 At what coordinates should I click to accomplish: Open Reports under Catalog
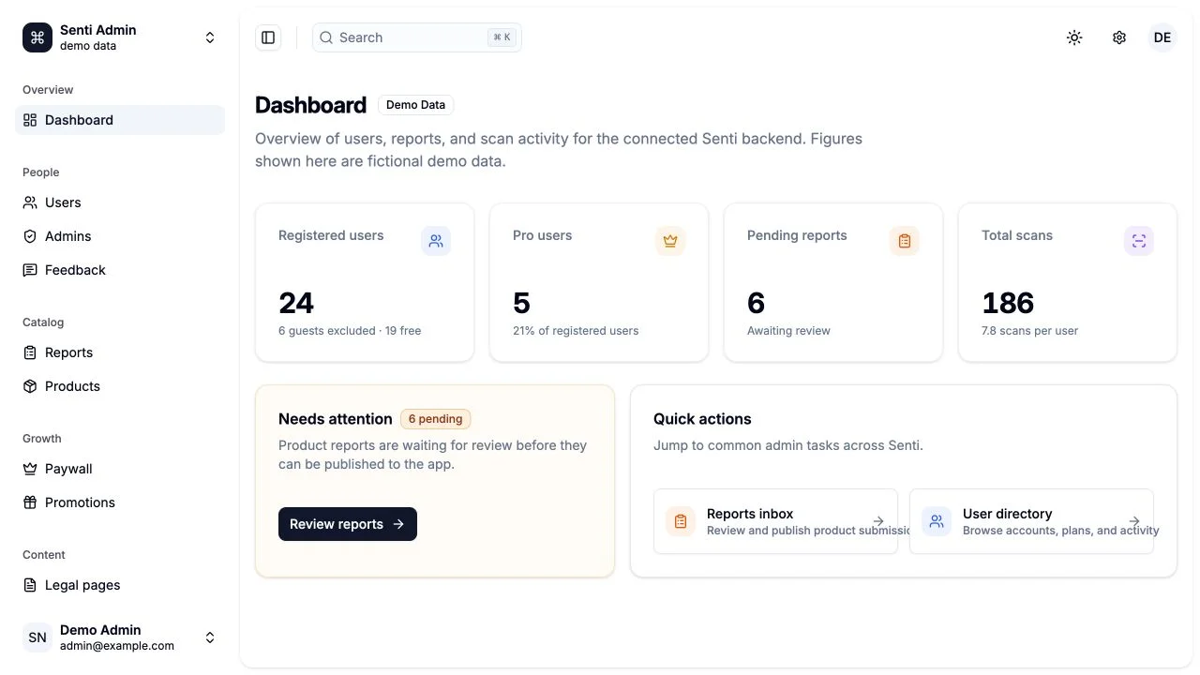120,352
